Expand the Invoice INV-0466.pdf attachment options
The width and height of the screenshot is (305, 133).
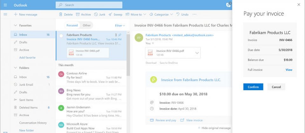coord(197,53)
